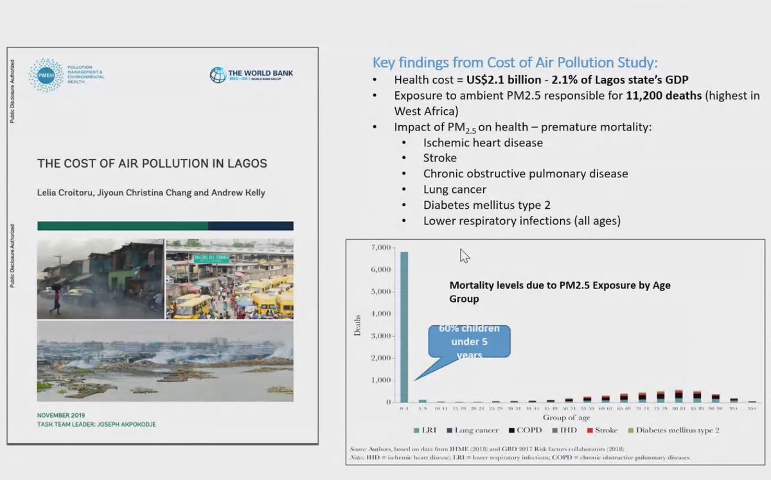Click the 'NOVEMBER 2019' date text
The height and width of the screenshot is (480, 771).
pyautogui.click(x=61, y=415)
